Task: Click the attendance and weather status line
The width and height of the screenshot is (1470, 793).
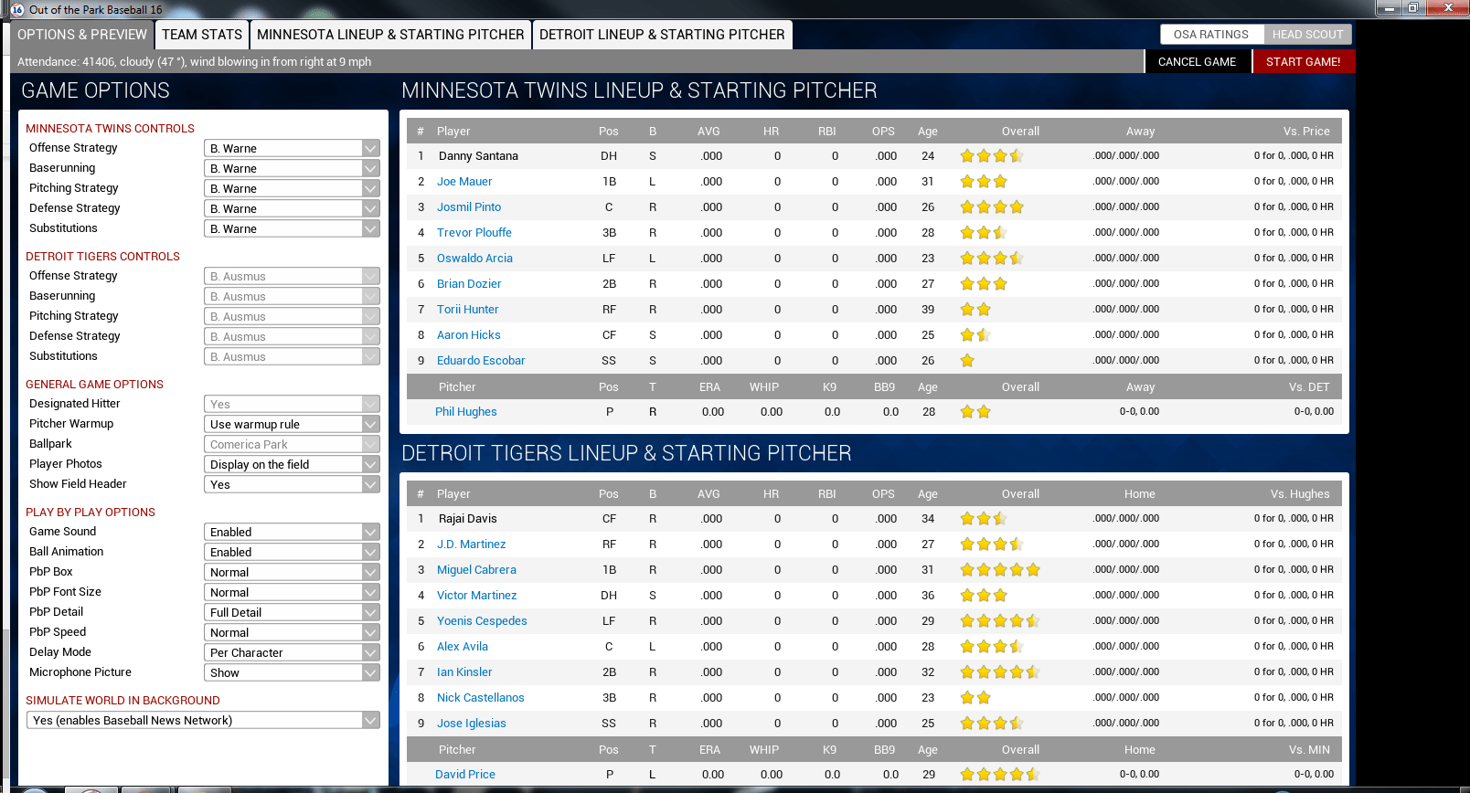Action: click(195, 62)
